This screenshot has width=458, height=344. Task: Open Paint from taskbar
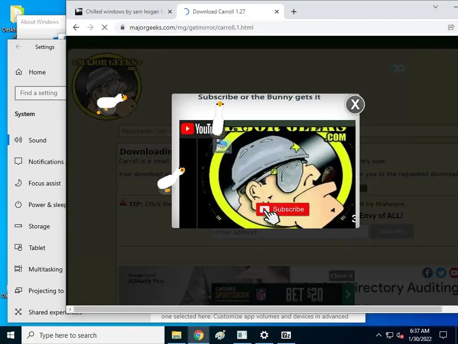click(x=220, y=335)
